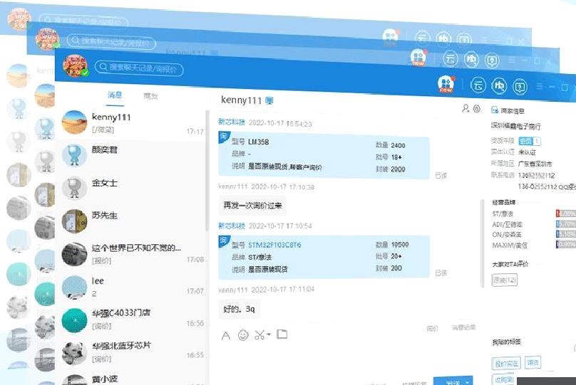Open the 华强北蓝牙芯片 conversation
576x385 pixels.
133,352
